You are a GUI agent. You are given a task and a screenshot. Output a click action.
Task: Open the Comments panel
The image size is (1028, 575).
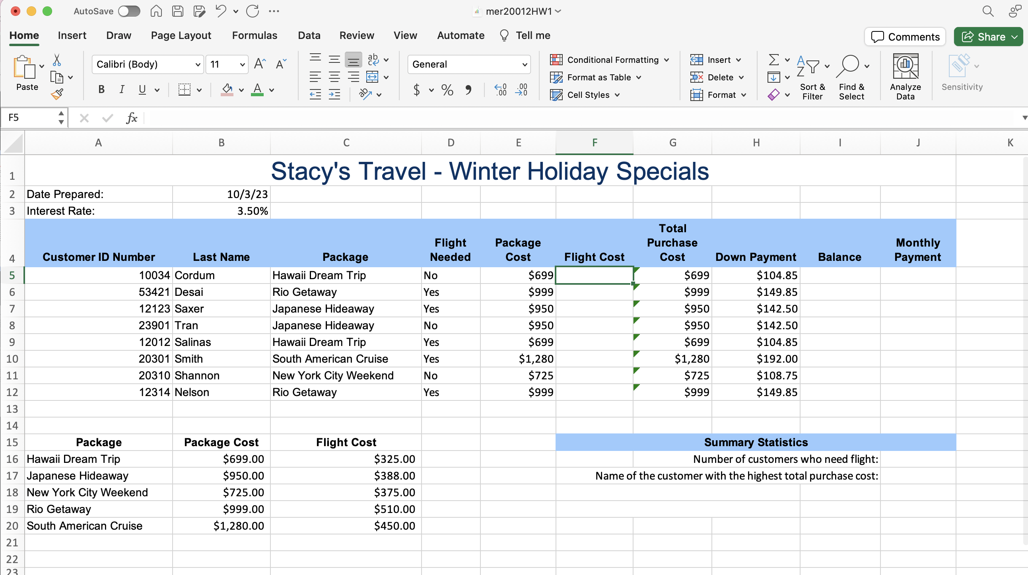905,36
